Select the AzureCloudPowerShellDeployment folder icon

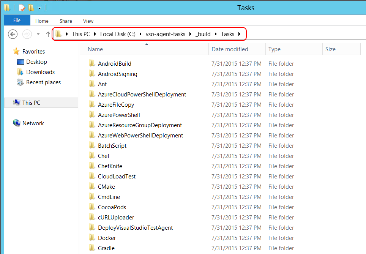pyautogui.click(x=92, y=94)
